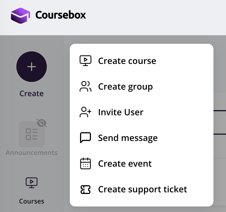Select the Create course menu entry

[x=127, y=61]
